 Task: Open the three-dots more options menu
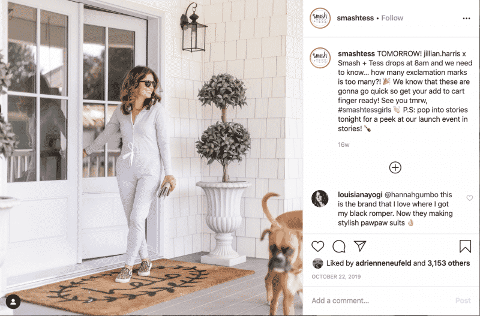466,19
